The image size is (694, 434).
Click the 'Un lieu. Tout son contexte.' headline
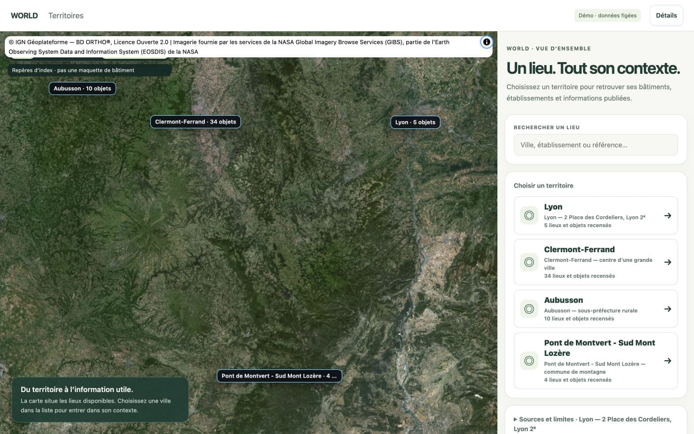(593, 68)
